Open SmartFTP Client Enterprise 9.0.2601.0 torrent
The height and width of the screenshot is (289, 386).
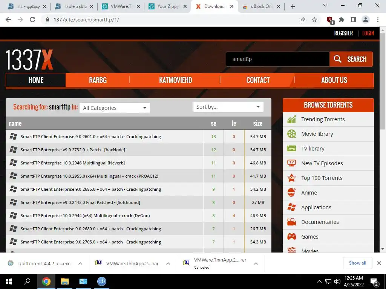coord(91,137)
